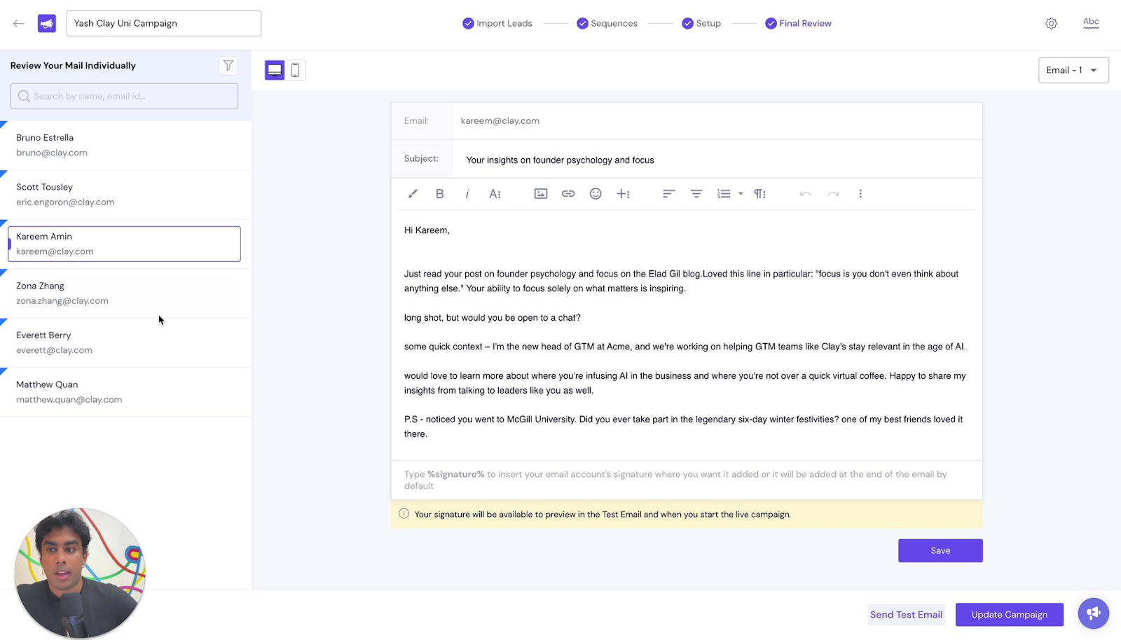This screenshot has height=640, width=1121.
Task: Go to Sequences step
Action: (x=607, y=23)
